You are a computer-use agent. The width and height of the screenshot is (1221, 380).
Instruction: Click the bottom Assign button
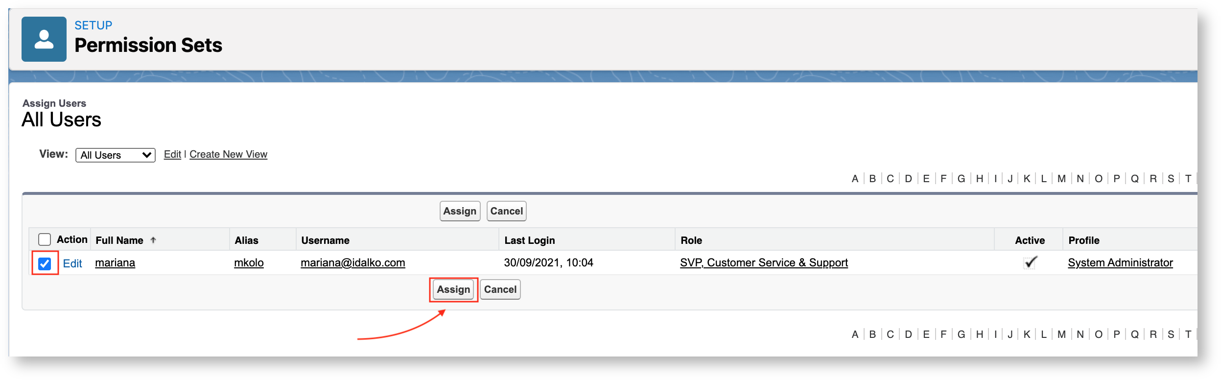[x=453, y=289]
